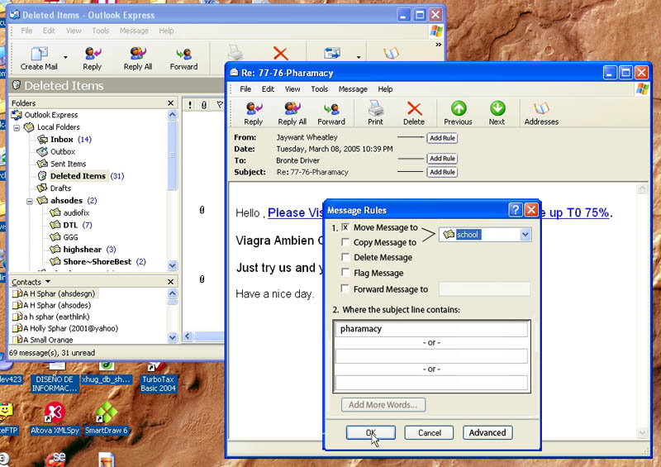This screenshot has height=467, width=661.
Task: Show more toolbar buttons chevron
Action: pyautogui.click(x=438, y=45)
